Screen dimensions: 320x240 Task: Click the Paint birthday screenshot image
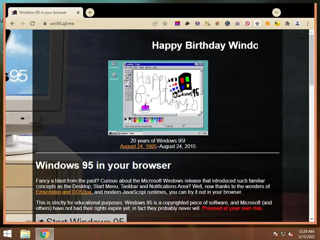point(158,98)
